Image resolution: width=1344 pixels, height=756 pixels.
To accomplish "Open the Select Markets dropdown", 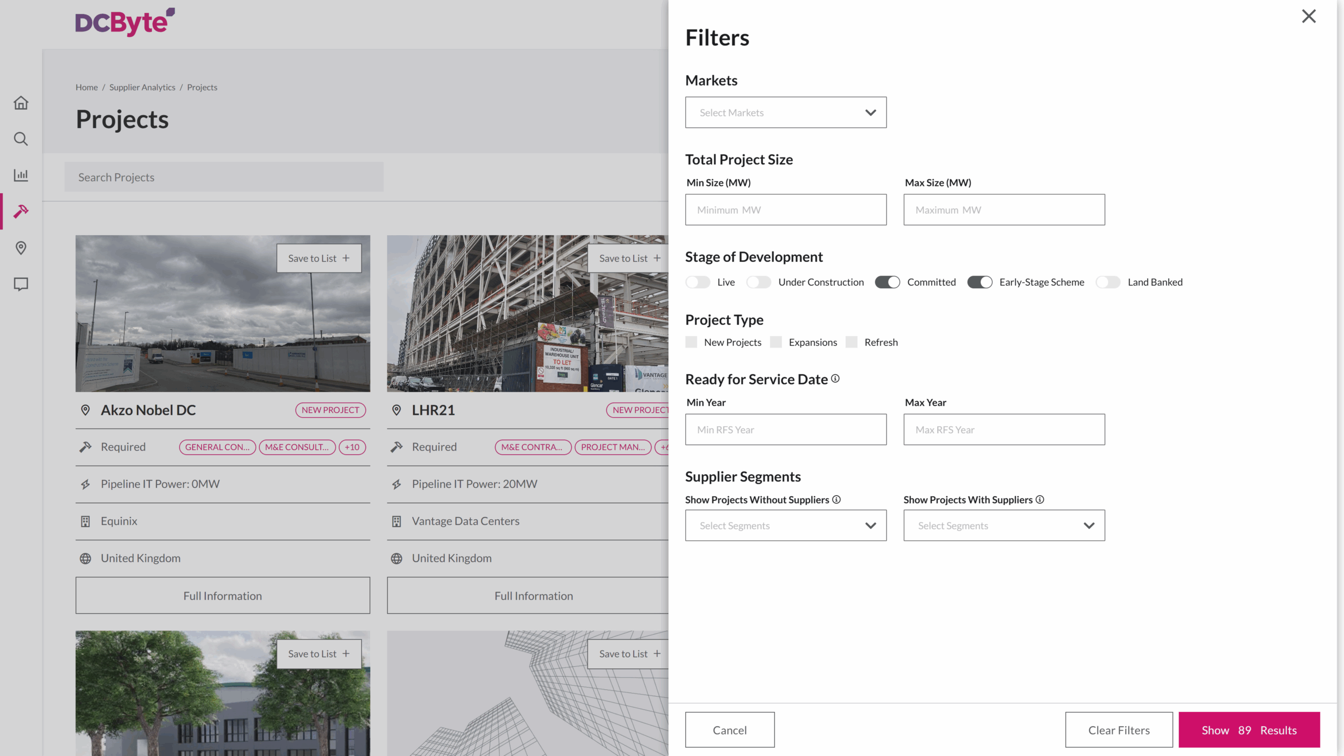I will coord(785,112).
